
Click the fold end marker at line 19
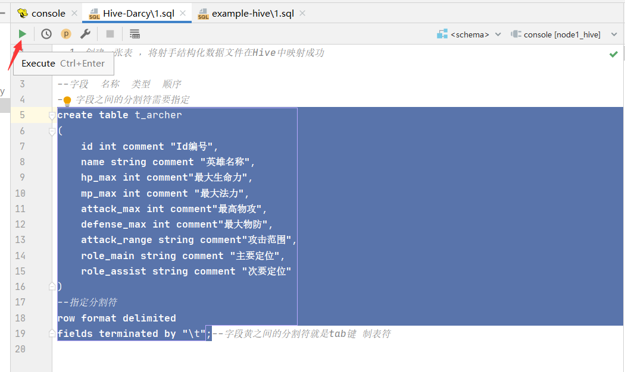pos(52,333)
